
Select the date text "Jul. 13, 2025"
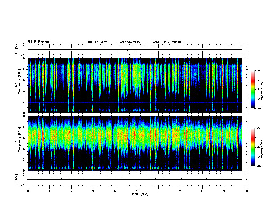coord(98,42)
